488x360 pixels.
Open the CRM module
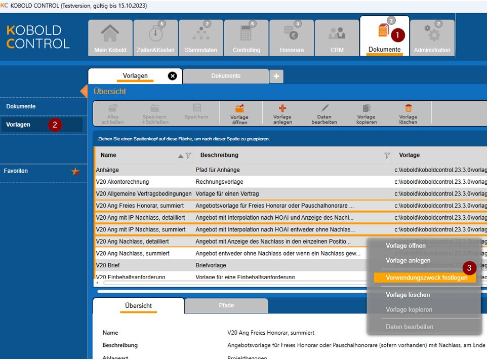(337, 37)
